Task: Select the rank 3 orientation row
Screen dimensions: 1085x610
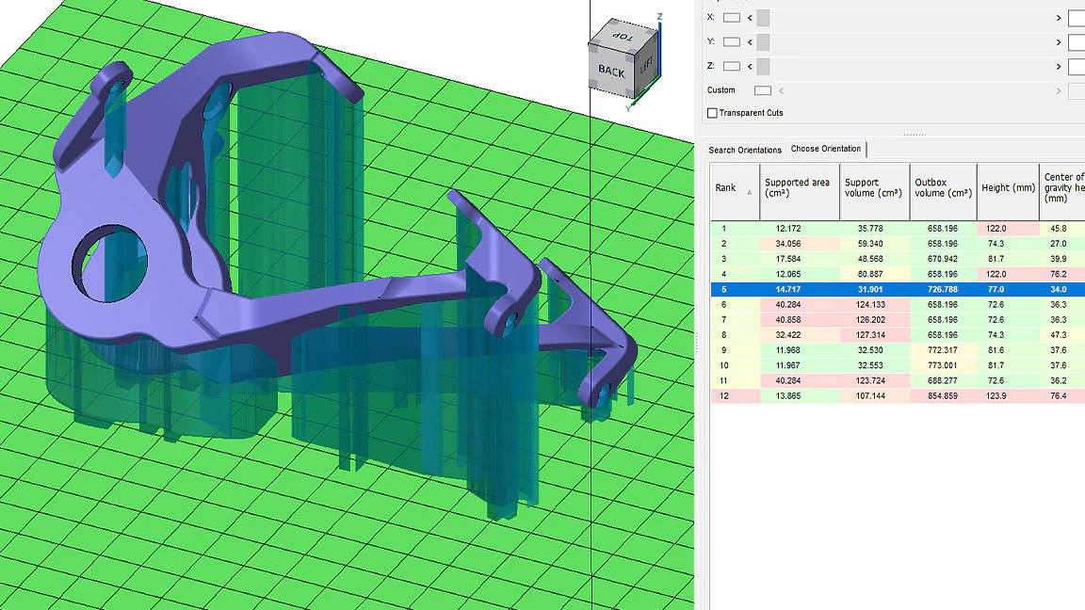Action: (898, 259)
